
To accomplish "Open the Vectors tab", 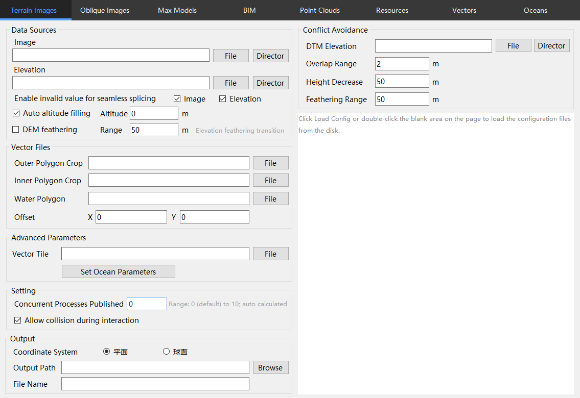I will [x=464, y=10].
